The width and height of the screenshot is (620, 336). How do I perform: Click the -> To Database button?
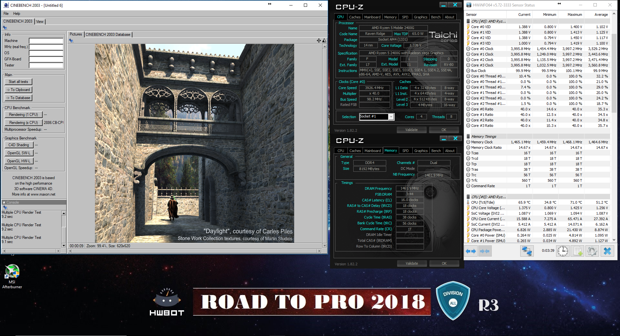coord(18,98)
